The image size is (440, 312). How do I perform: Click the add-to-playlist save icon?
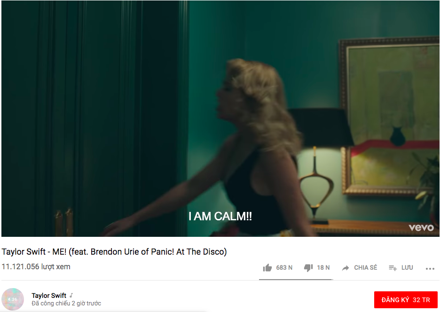point(393,268)
